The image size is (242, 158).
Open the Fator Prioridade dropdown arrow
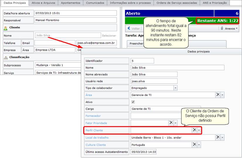pos(175,123)
